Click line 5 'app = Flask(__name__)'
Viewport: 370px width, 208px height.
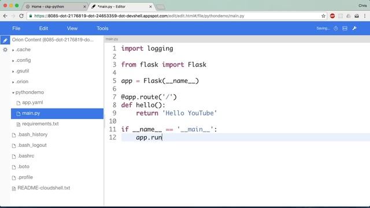tap(160, 81)
